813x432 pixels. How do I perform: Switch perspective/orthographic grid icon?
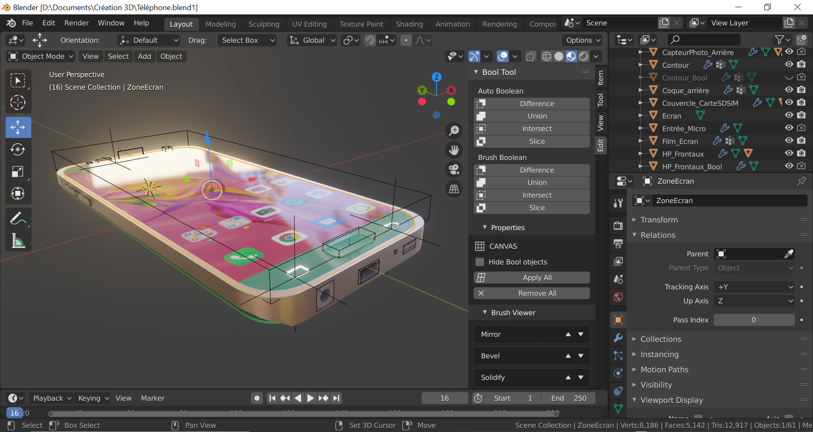(454, 189)
